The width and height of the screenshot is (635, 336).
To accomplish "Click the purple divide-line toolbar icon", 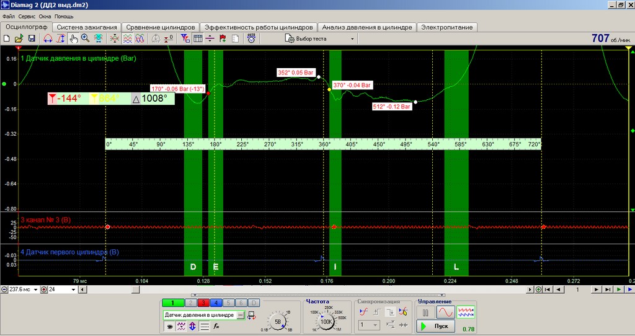I will 210,38.
